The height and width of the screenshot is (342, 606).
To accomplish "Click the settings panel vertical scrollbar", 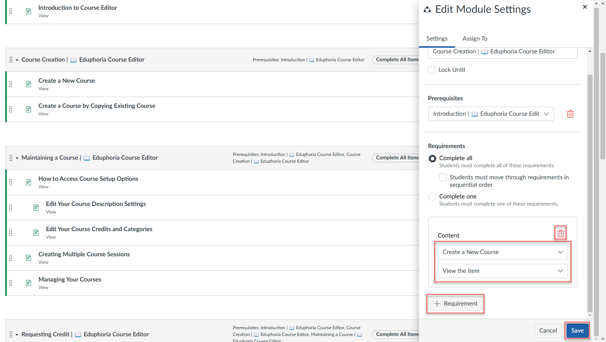I will 590,188.
